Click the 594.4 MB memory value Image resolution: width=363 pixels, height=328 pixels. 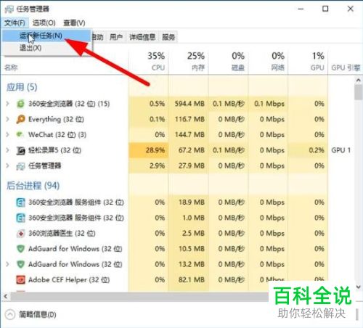click(189, 104)
